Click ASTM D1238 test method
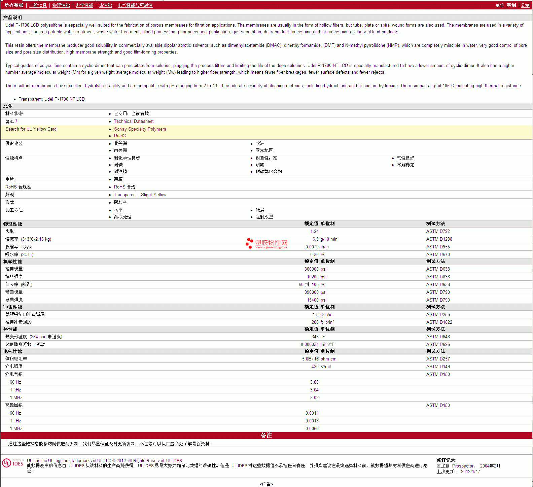 click(439, 239)
